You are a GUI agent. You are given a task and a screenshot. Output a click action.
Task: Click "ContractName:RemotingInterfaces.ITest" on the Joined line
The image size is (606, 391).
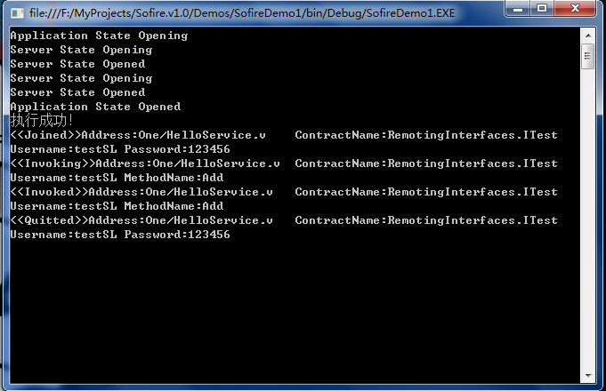point(426,135)
